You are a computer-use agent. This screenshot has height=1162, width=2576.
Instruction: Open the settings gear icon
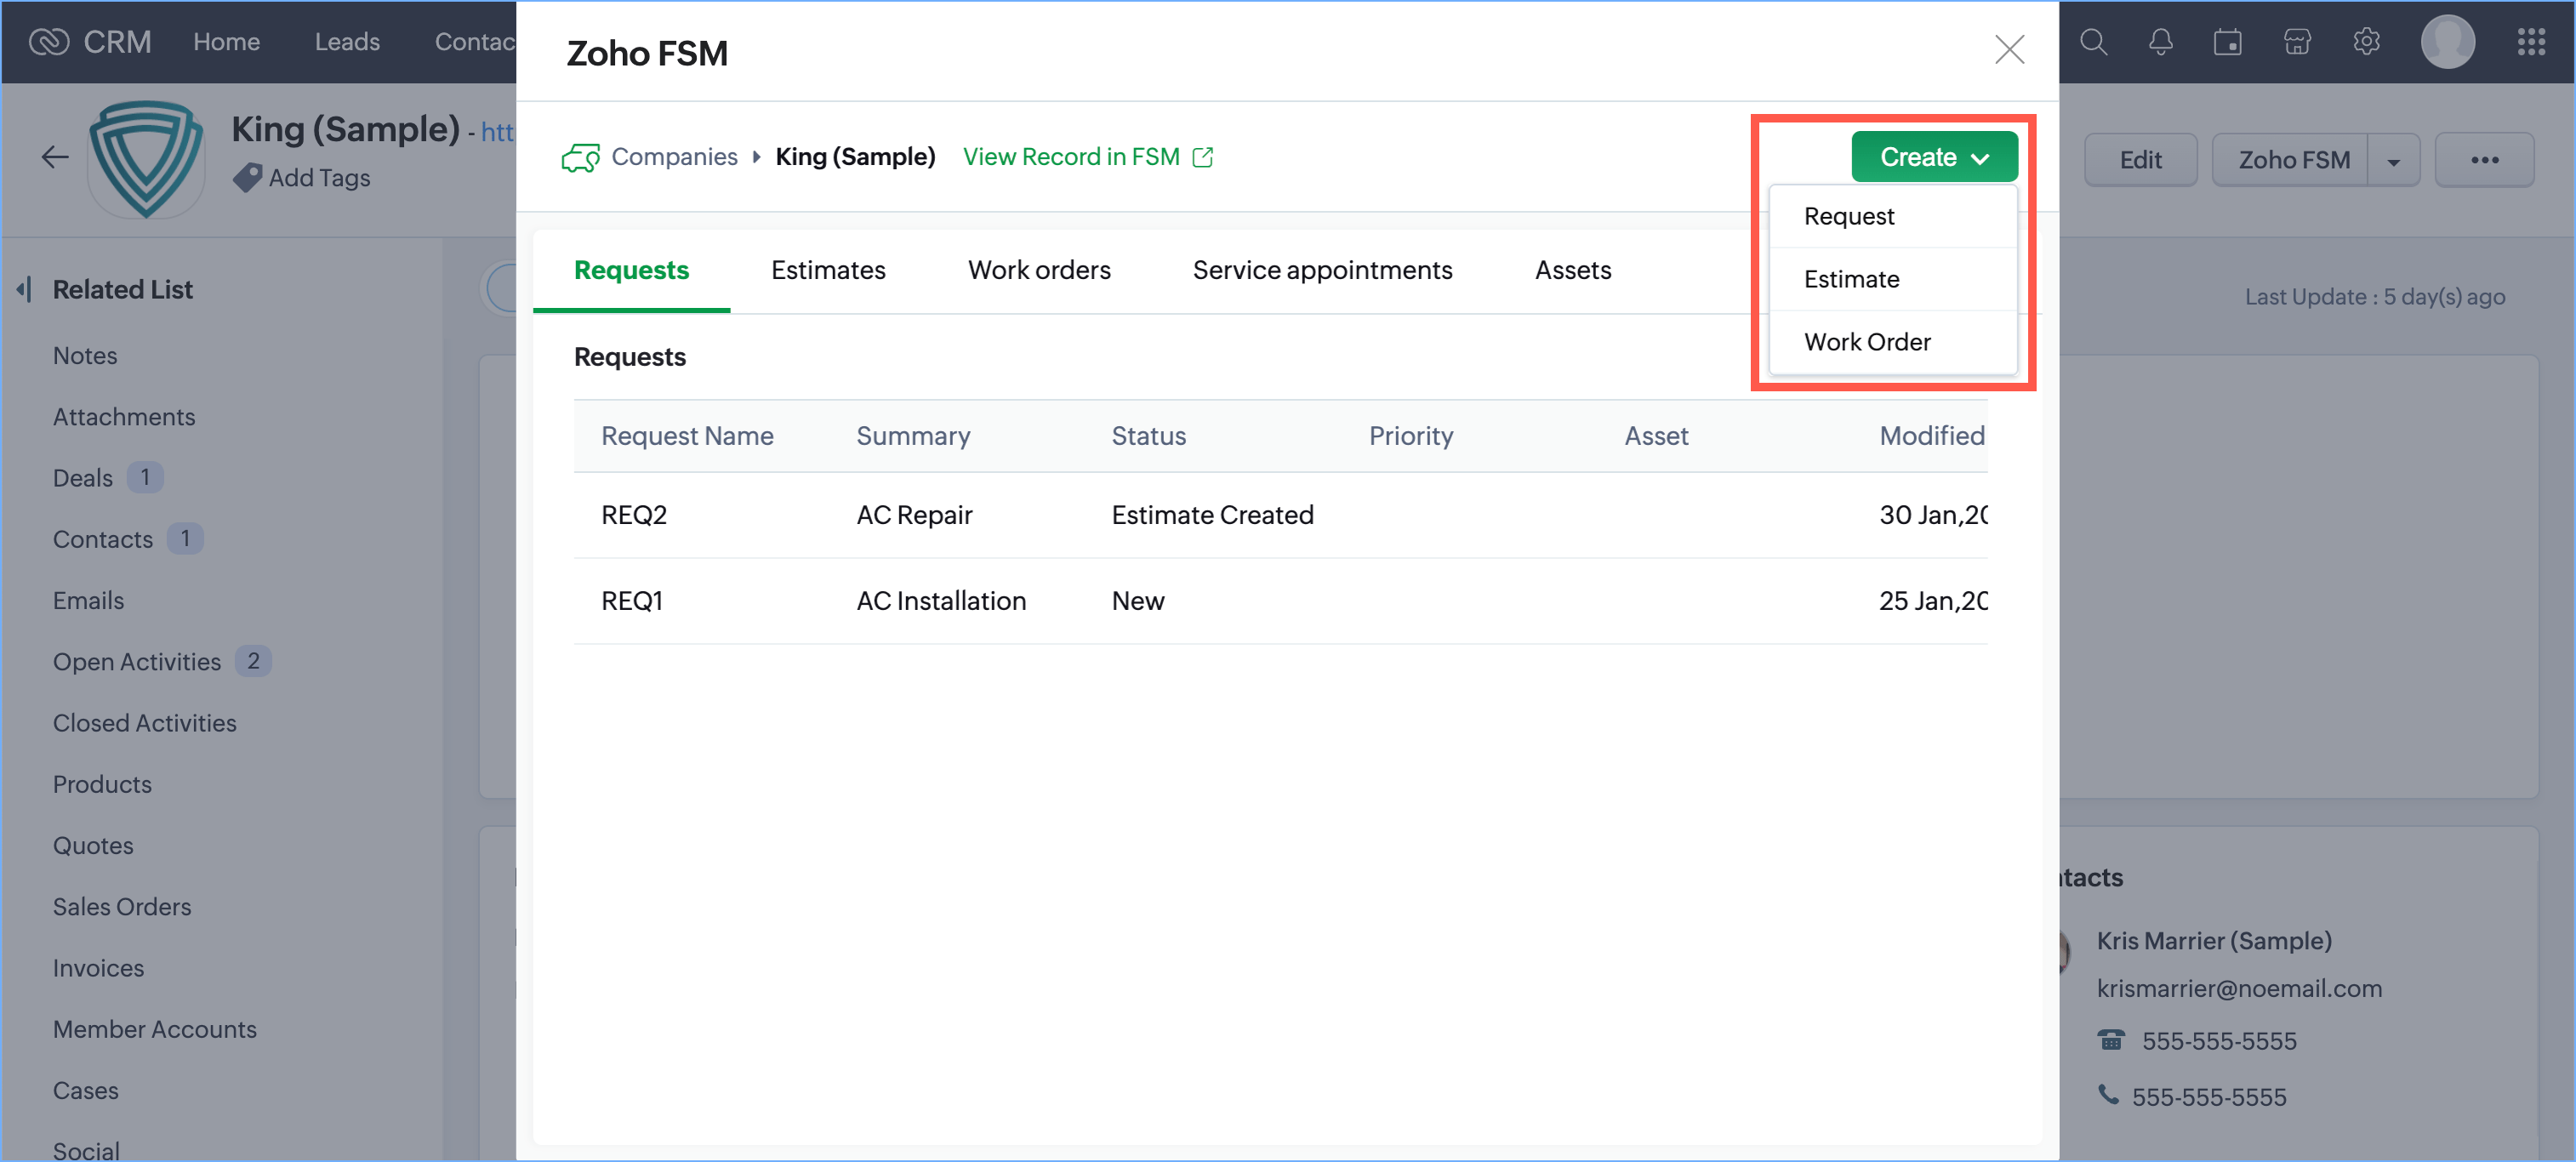2366,42
